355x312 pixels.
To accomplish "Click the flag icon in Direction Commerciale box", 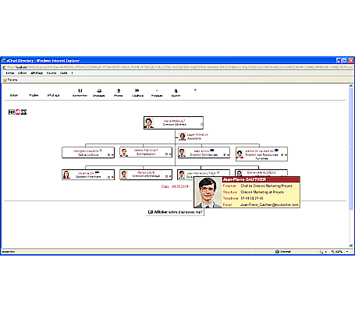I will [x=212, y=151].
